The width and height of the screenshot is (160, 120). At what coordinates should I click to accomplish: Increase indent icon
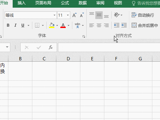point(124,25)
